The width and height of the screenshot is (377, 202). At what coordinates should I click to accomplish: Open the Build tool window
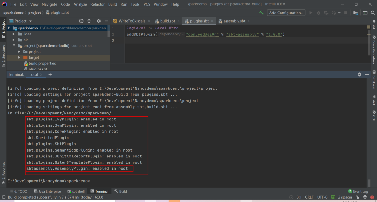pos(121,191)
